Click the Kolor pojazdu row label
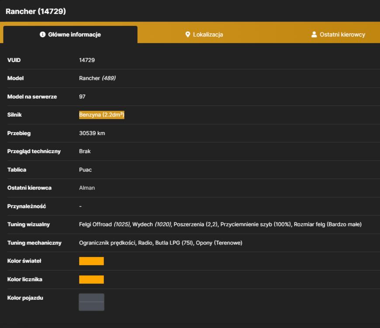This screenshot has width=380, height=328. click(x=25, y=298)
